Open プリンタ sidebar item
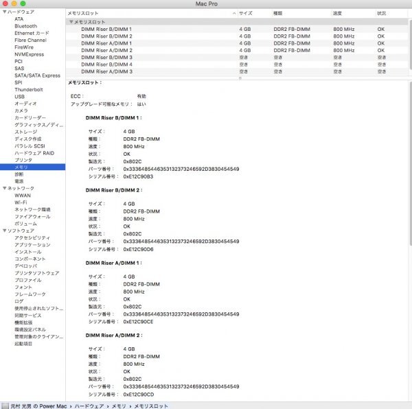412x409 pixels. coord(23,160)
